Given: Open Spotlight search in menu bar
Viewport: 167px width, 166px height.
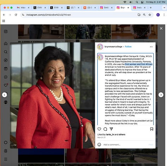Looking at the screenshot, I should 137,2.
